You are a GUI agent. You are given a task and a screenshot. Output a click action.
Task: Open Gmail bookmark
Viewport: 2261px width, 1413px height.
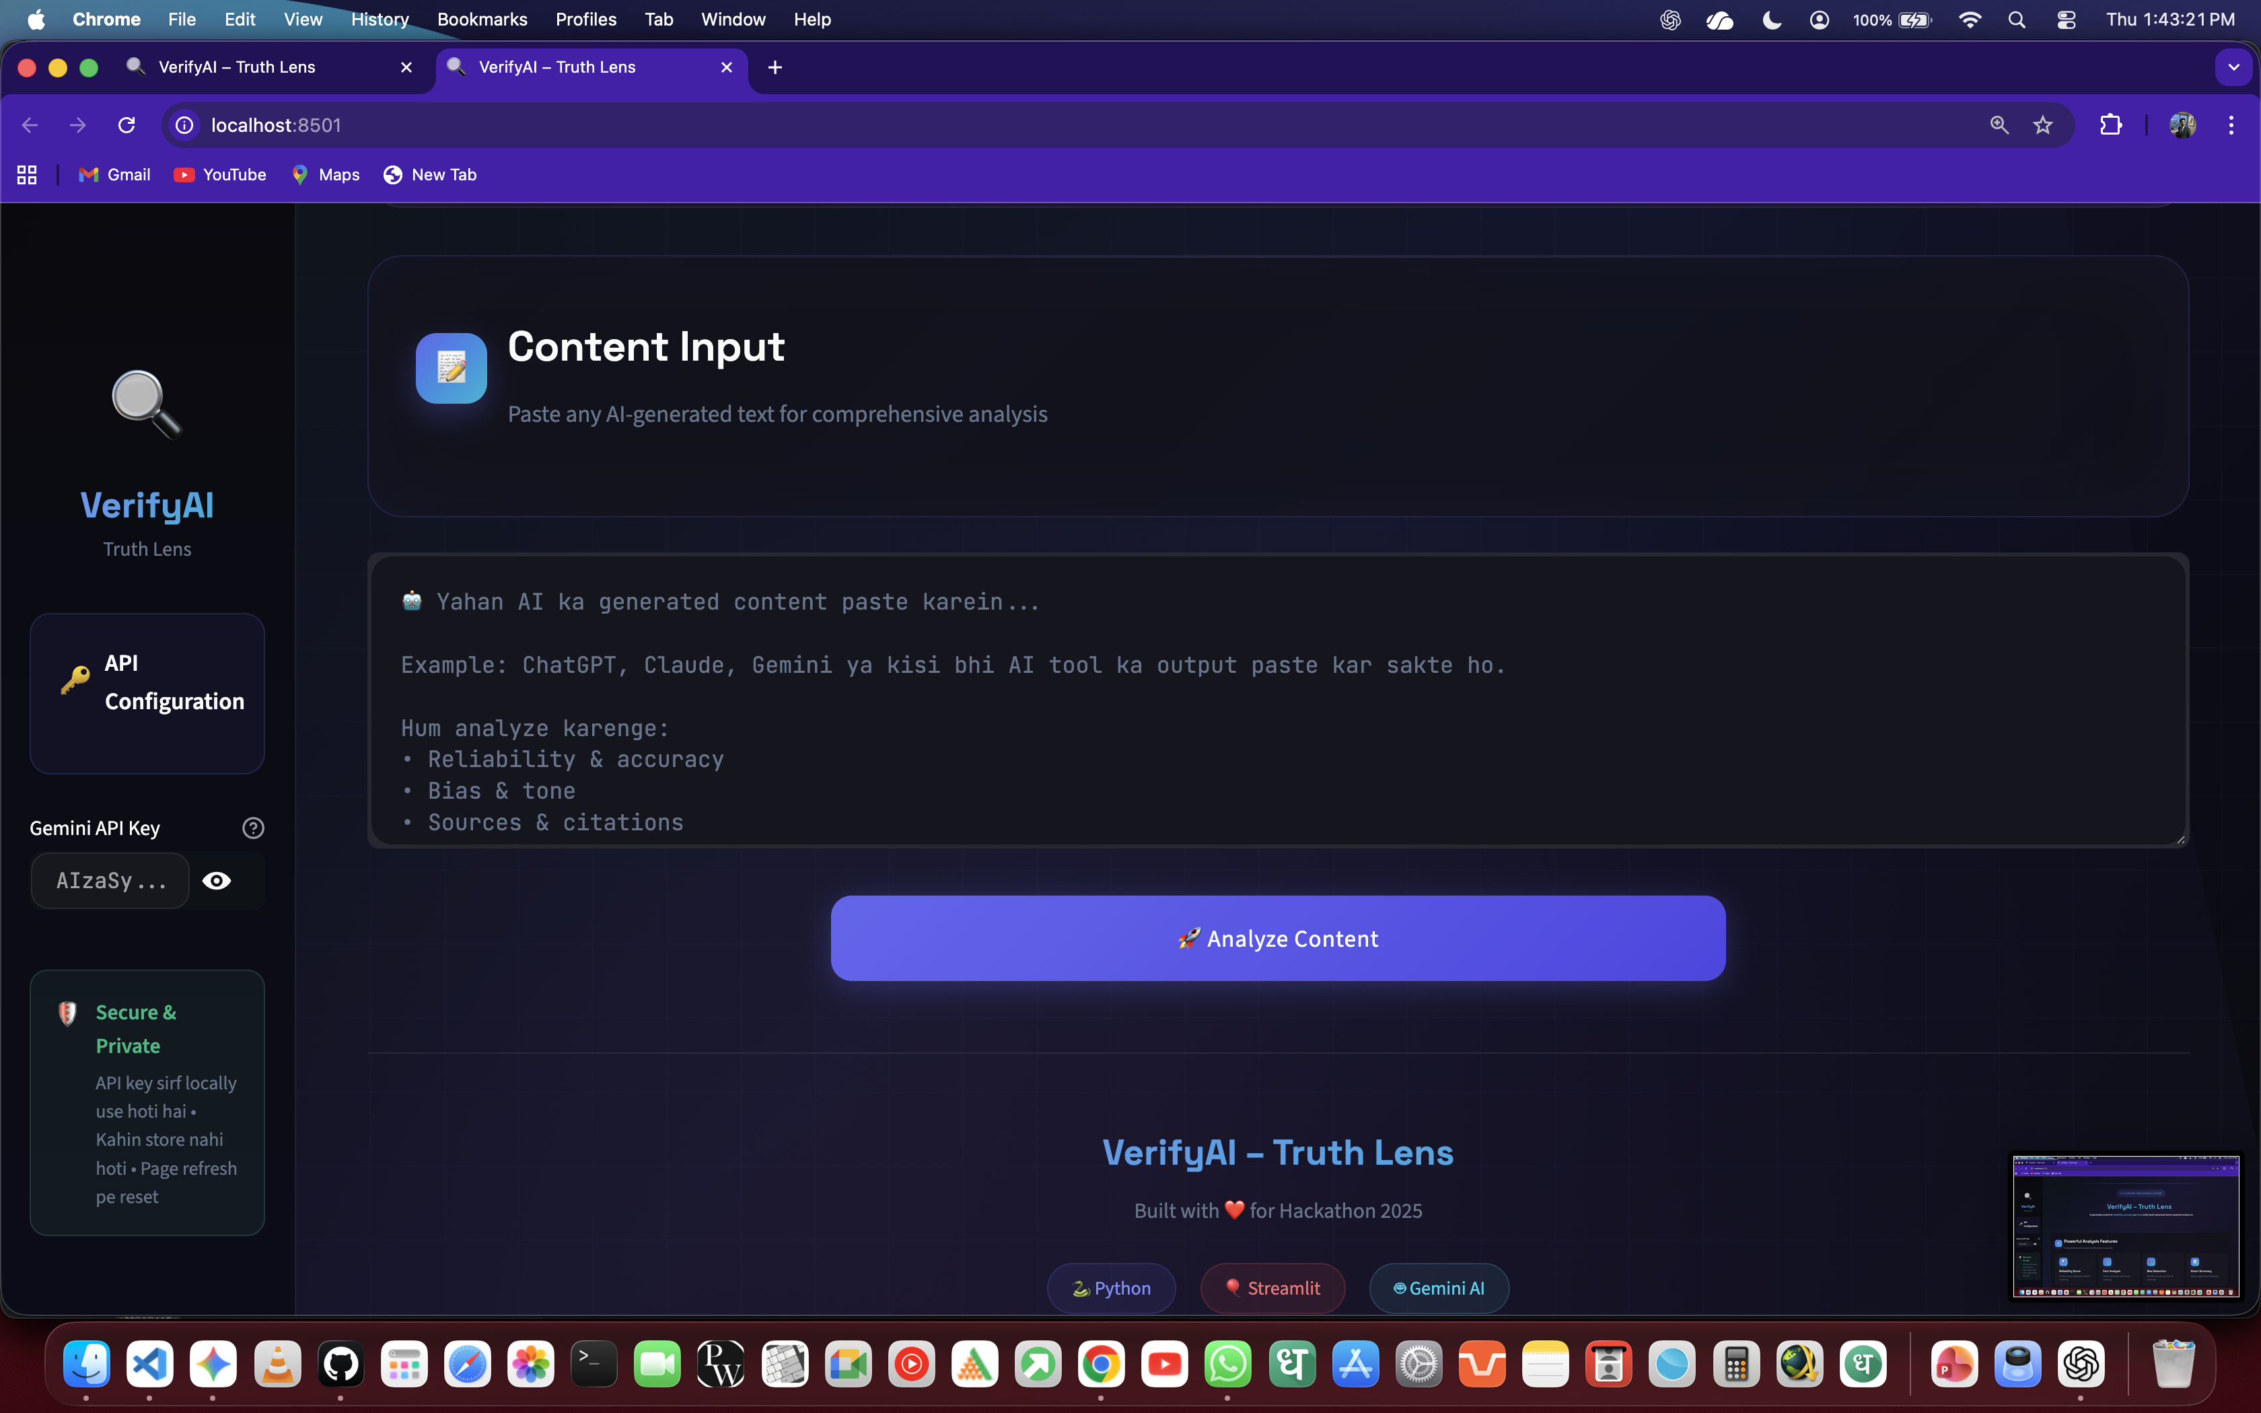tap(115, 175)
